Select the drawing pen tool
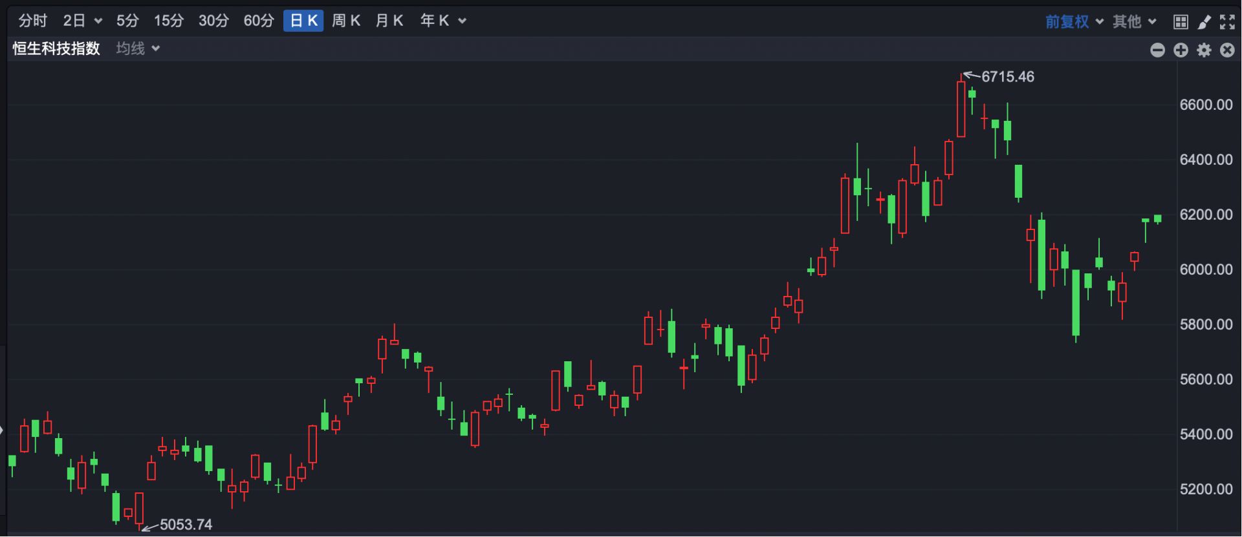This screenshot has height=537, width=1242. (x=1204, y=22)
